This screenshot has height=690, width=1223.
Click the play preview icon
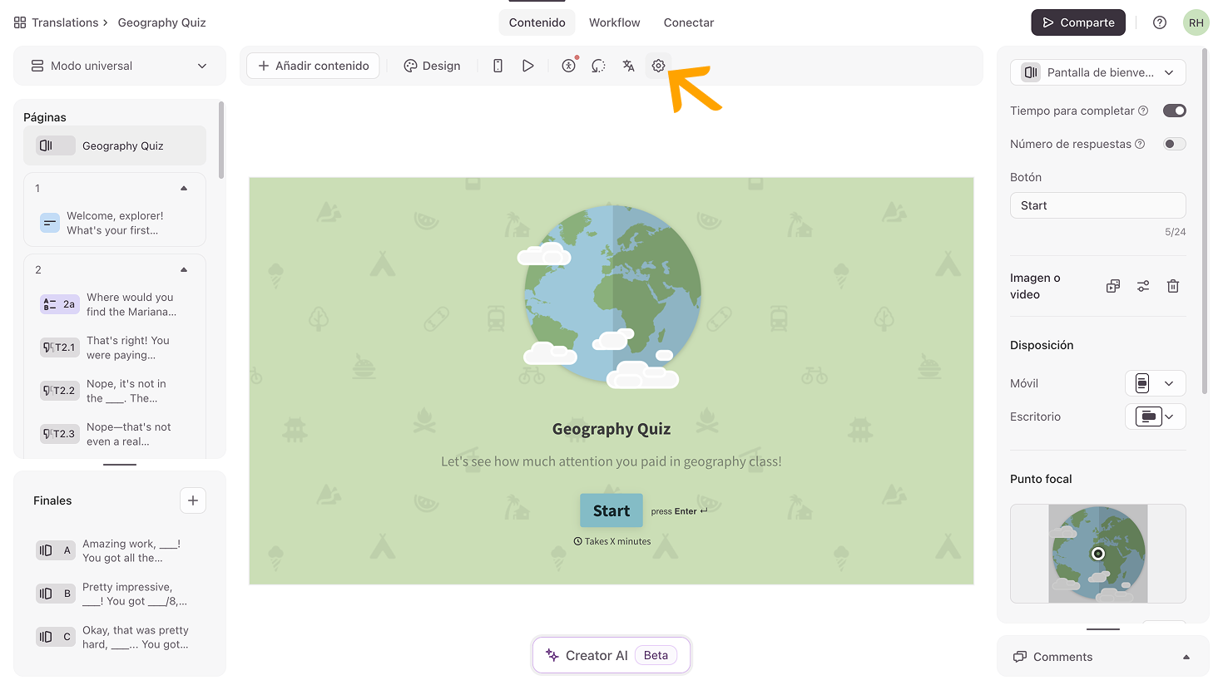527,66
